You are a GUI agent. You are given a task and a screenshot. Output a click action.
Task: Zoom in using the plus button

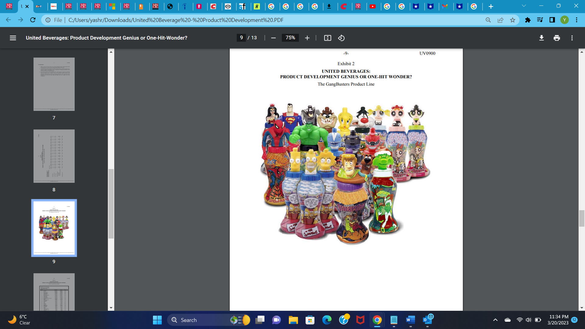click(307, 38)
